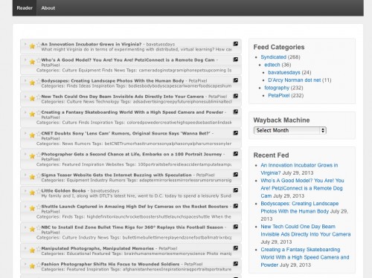
Task: Select title 'Fashion Photographer Shifts His Focus to Wounded Soldiers'
Action: (110, 264)
